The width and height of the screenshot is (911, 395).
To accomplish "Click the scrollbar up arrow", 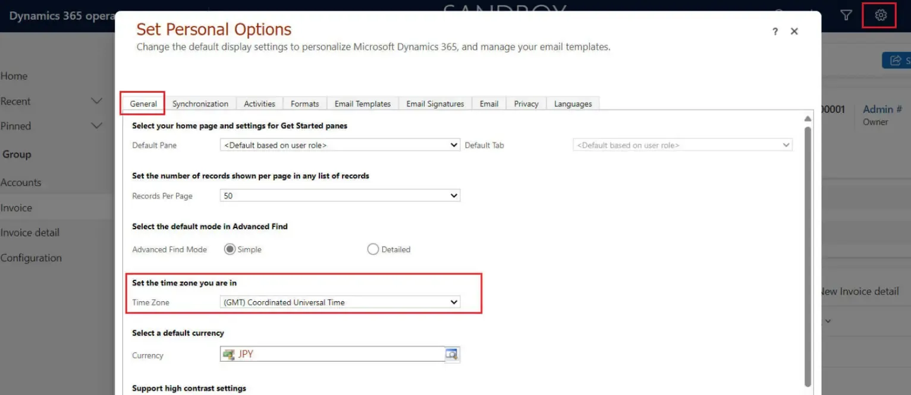I will (x=807, y=119).
